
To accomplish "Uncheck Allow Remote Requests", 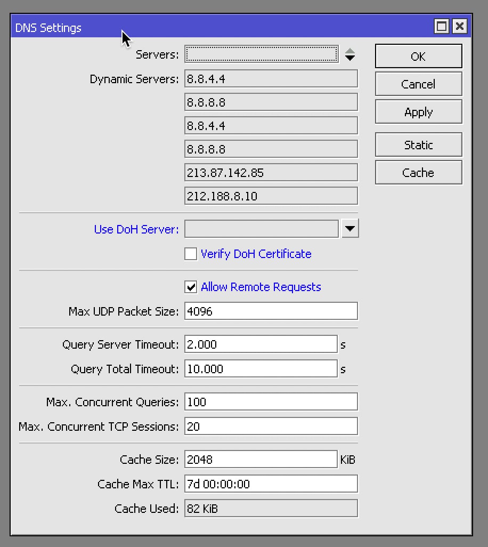I will pyautogui.click(x=191, y=287).
